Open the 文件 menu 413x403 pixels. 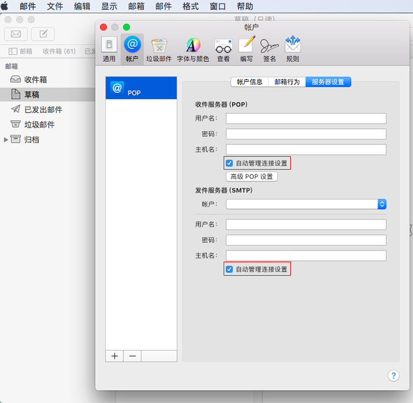point(55,6)
